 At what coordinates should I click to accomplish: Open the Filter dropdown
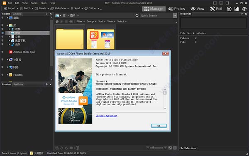81,22
